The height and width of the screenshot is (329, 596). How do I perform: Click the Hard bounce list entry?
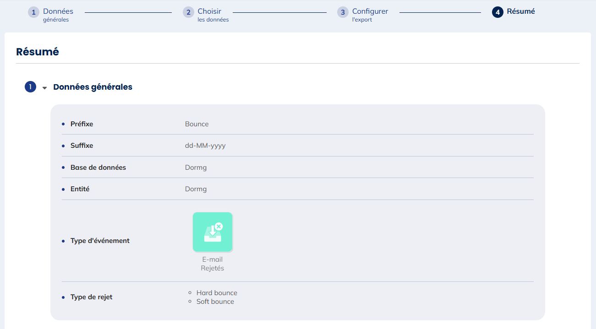coord(217,293)
